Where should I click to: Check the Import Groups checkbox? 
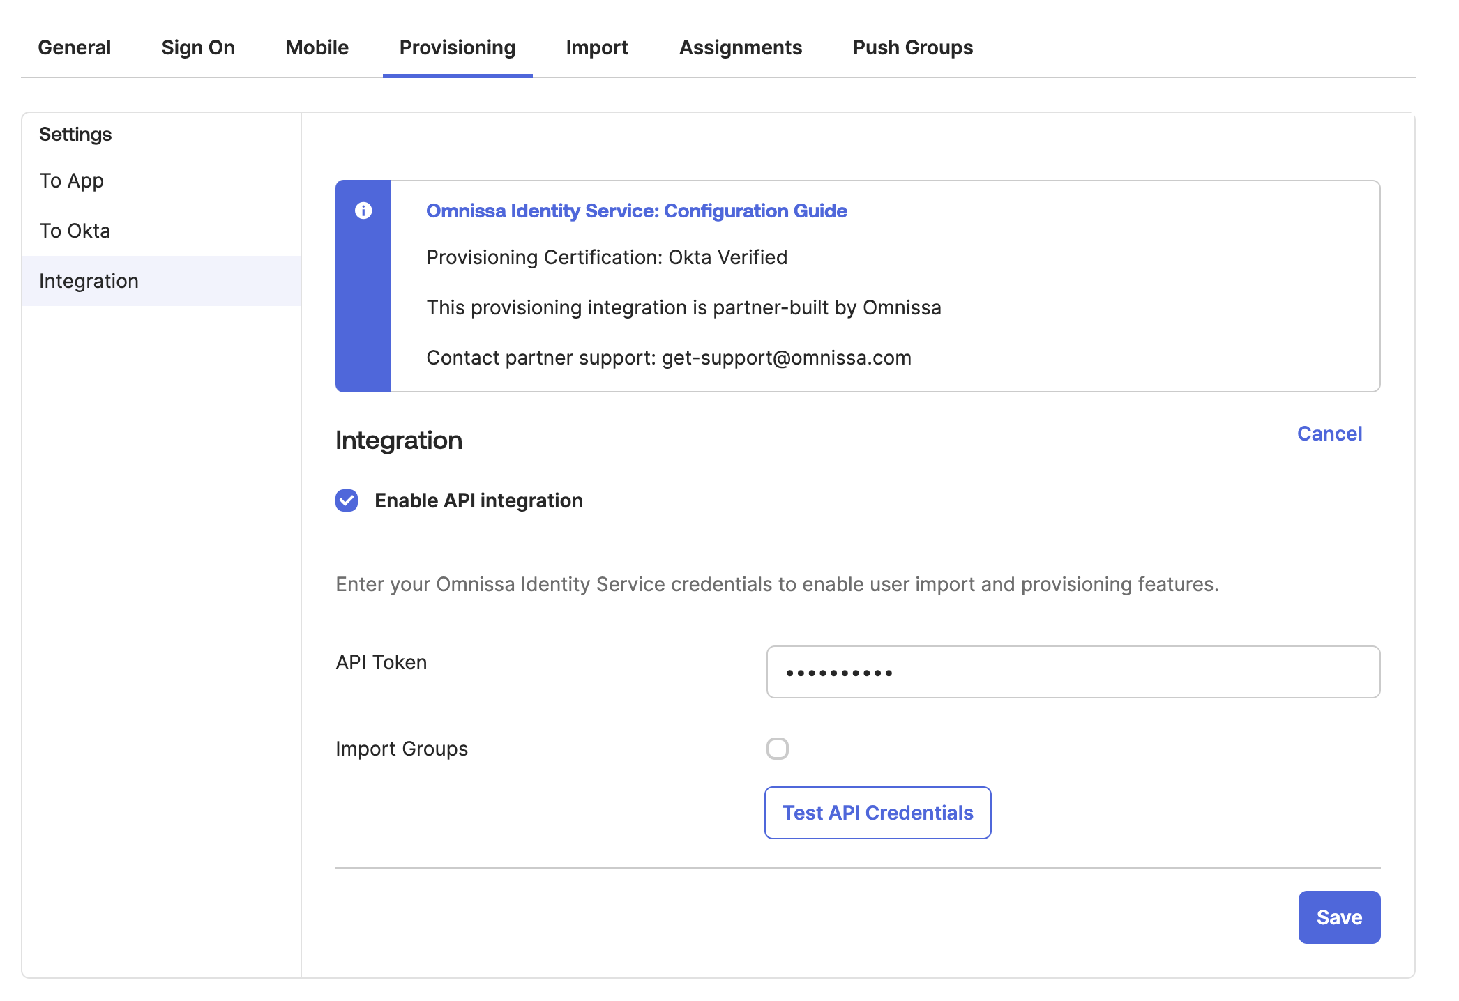[778, 749]
